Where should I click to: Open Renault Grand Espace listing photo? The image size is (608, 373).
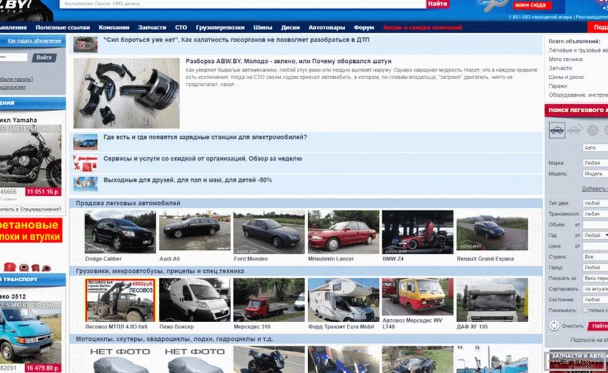492,231
